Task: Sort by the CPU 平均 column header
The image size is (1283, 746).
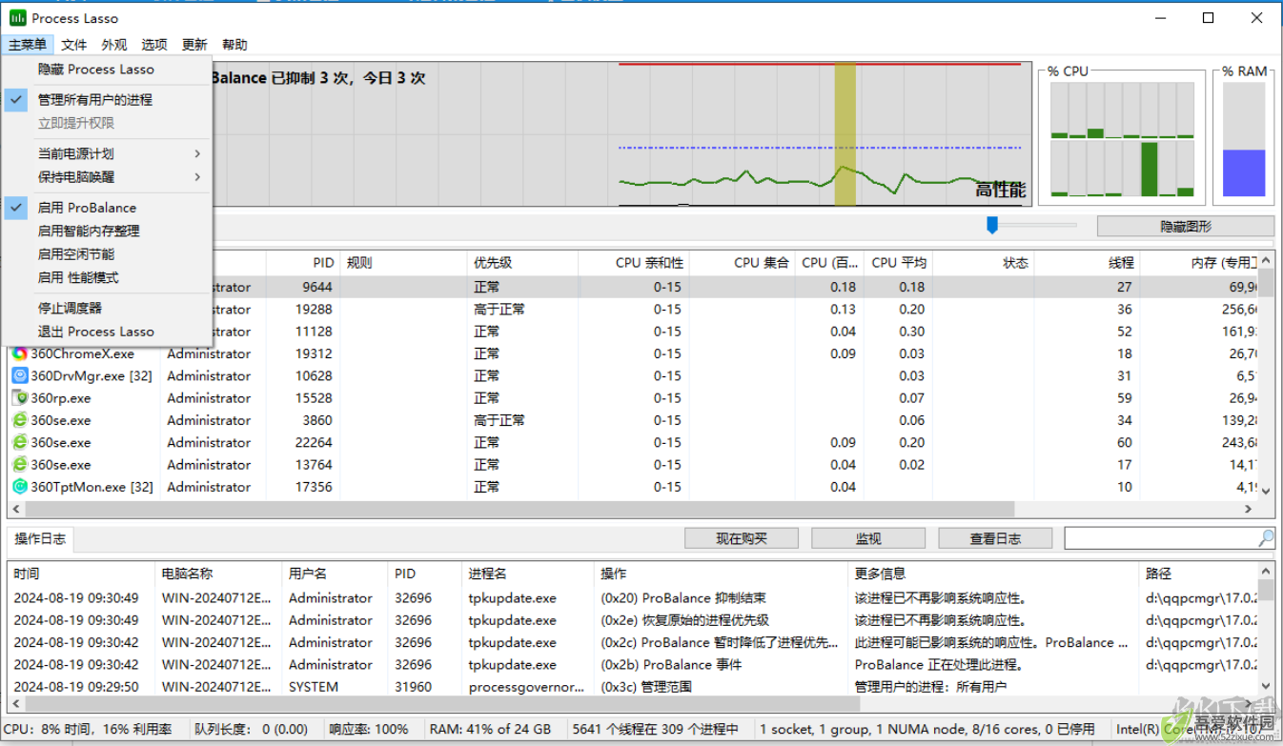Action: click(x=899, y=262)
